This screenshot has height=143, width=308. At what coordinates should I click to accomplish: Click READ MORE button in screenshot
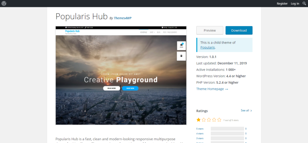(x=112, y=88)
